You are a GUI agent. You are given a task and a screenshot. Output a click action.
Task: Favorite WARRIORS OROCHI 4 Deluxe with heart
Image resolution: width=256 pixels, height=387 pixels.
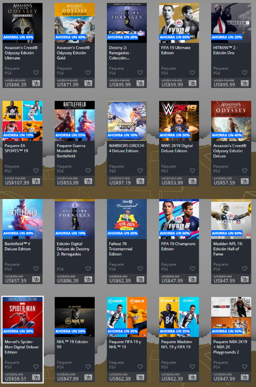click(x=140, y=171)
